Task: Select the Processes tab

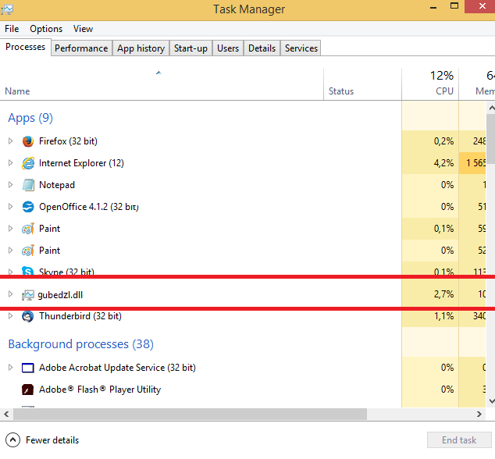Action: 25,47
